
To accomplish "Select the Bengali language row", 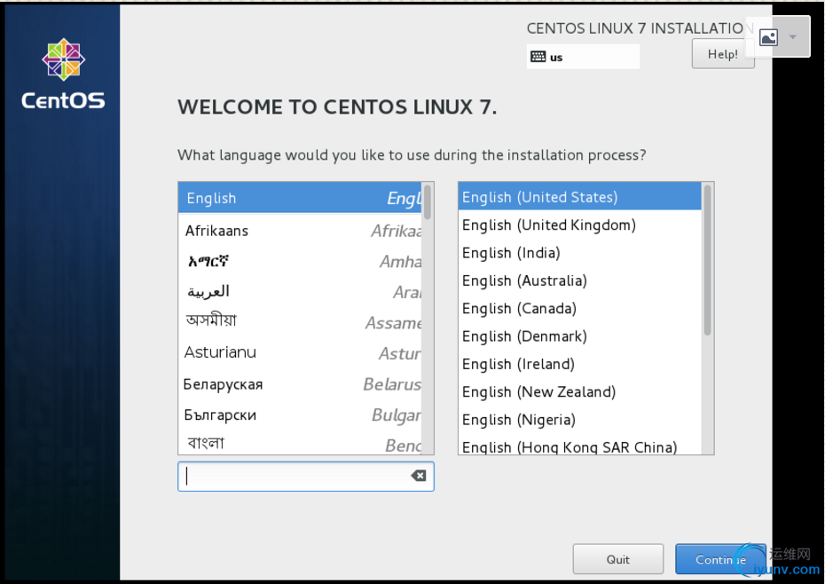I will [301, 444].
